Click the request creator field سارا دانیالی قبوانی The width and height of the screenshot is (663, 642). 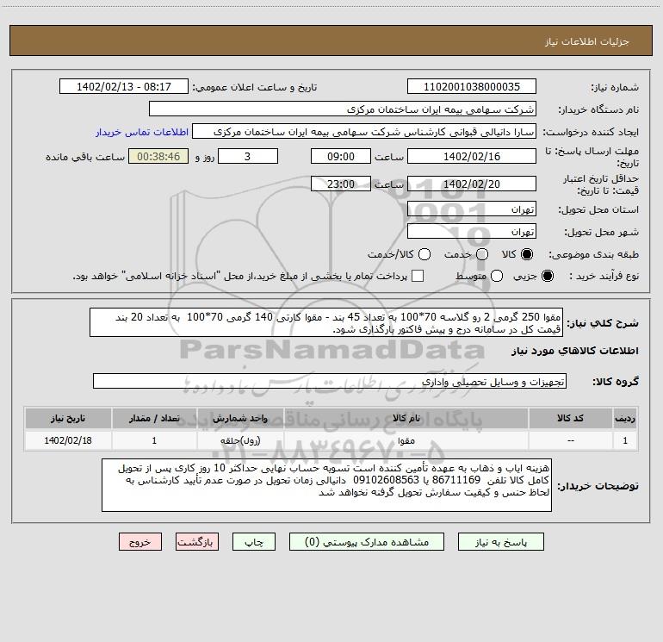click(364, 132)
